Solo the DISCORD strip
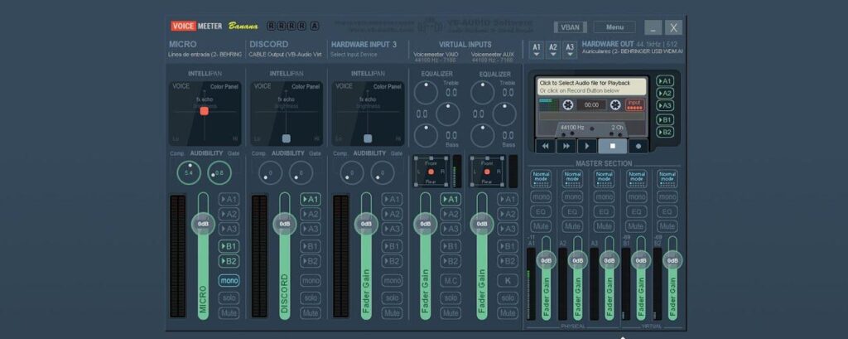Viewport: 848px width, 339px height. coord(311,298)
